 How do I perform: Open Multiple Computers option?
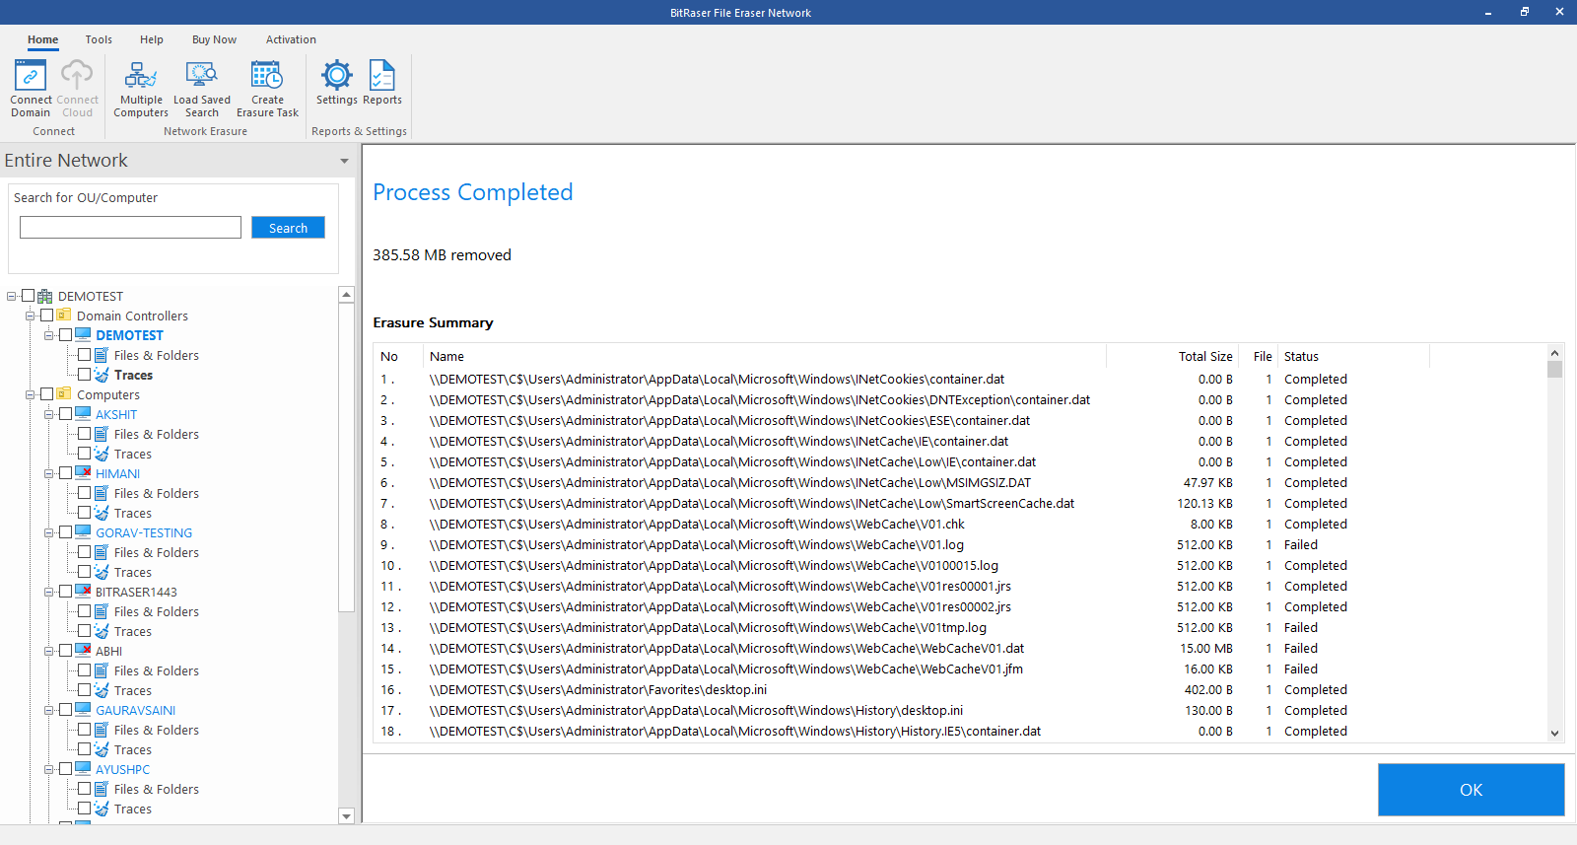(x=141, y=88)
